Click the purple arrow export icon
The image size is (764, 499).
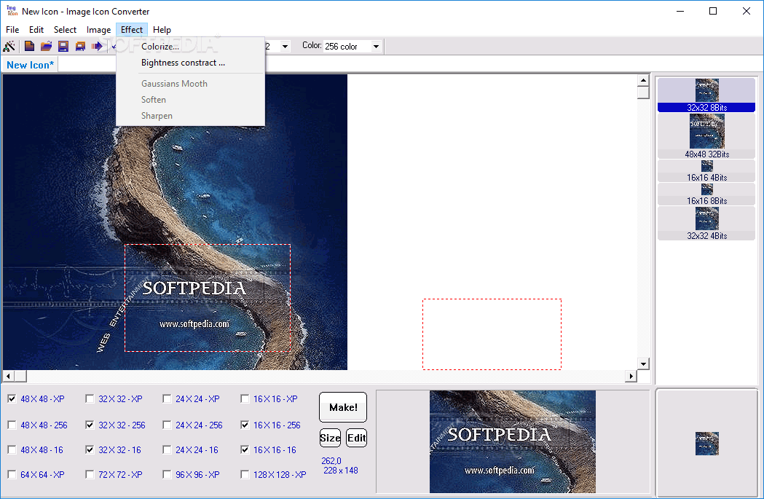click(x=97, y=47)
